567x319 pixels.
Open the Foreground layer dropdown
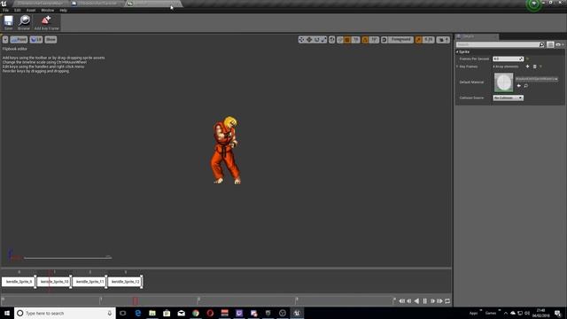click(x=401, y=39)
